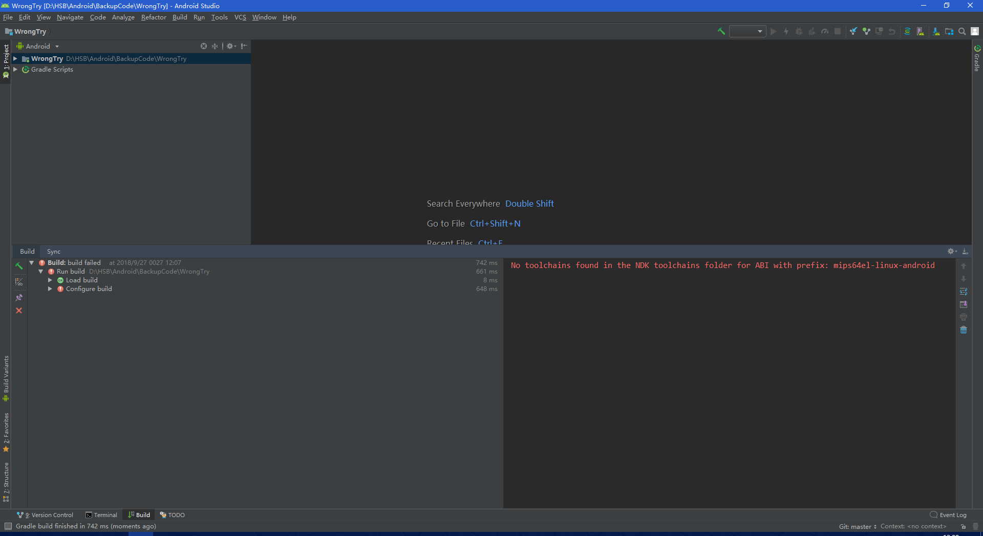Toggle the Z: Structure tool window
The image size is (983, 536).
(6, 482)
